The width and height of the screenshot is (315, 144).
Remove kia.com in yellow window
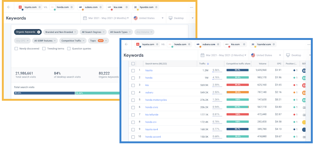point(127,7)
